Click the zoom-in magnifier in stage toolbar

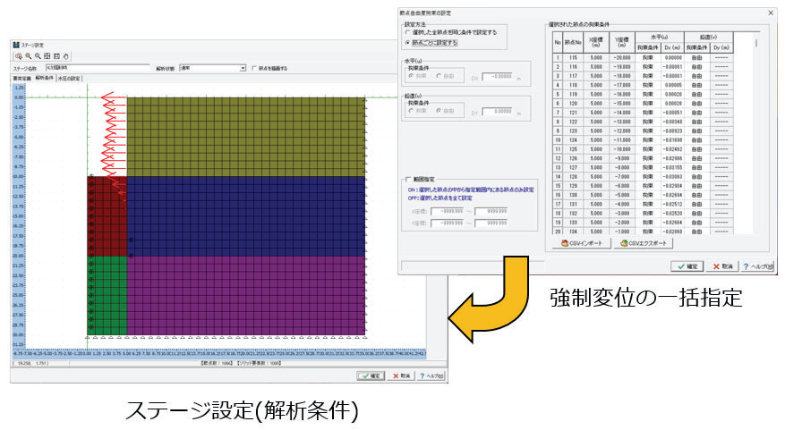point(18,55)
